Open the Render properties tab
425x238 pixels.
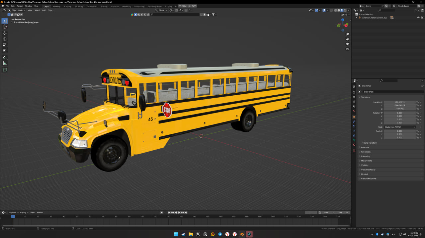[x=354, y=92]
